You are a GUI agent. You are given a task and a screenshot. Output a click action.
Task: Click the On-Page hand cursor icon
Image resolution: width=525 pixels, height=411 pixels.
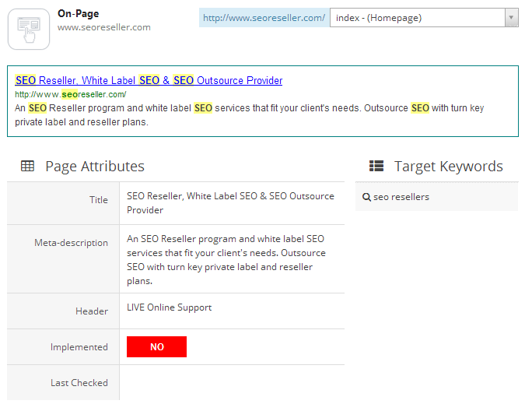[x=29, y=30]
